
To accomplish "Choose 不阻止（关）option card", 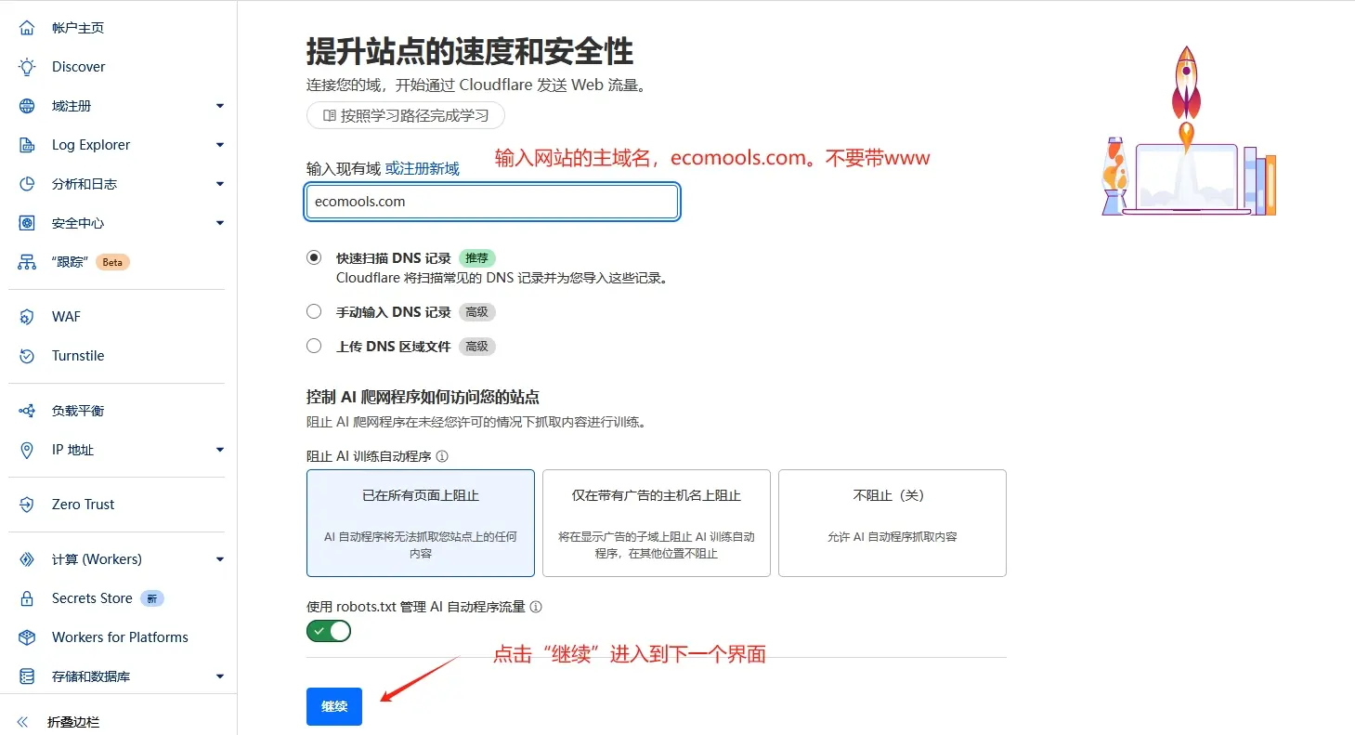I will tap(892, 523).
